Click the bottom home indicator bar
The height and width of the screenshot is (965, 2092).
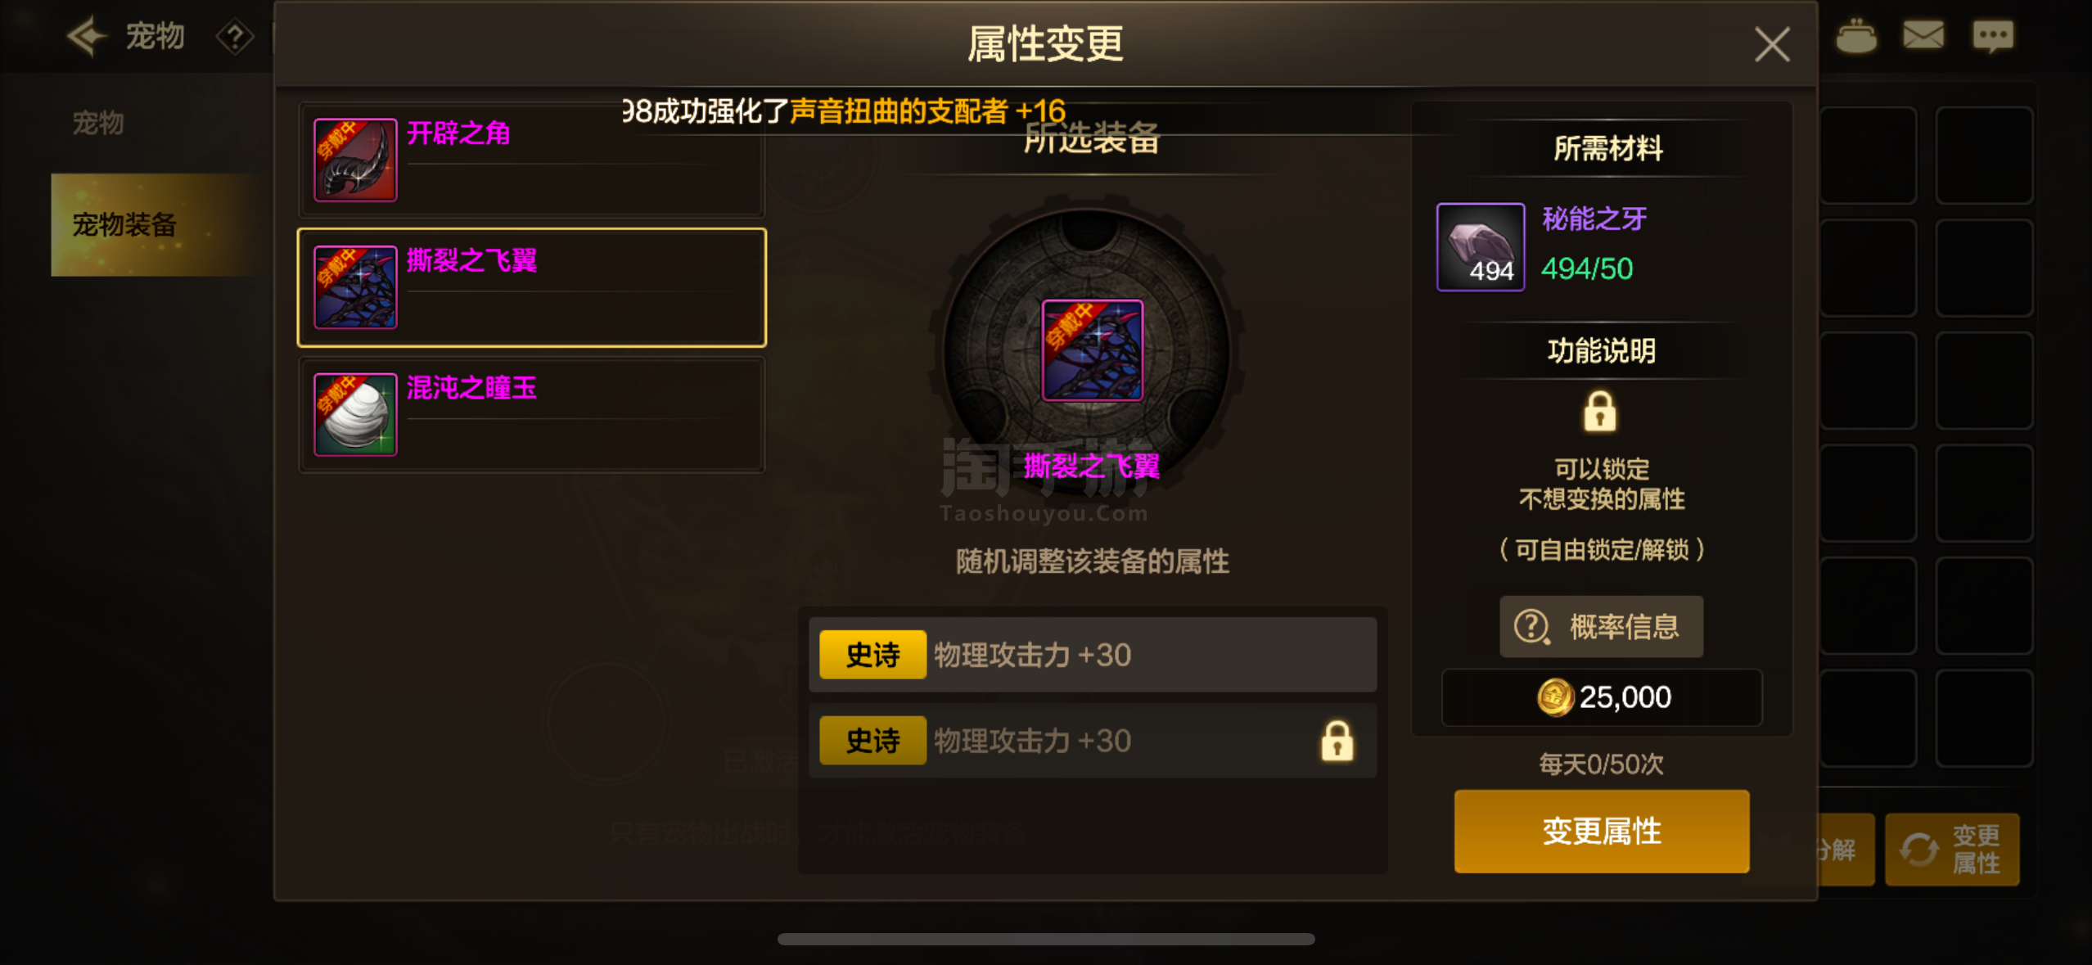coord(1046,939)
